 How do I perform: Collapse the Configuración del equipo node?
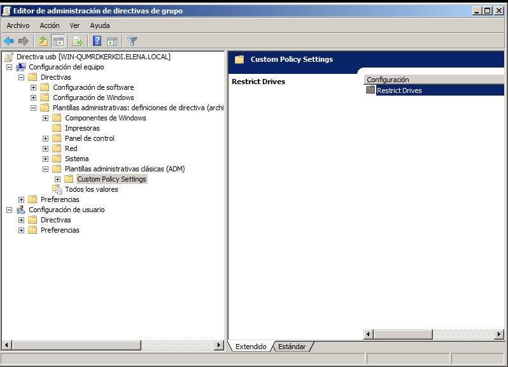tap(9, 67)
